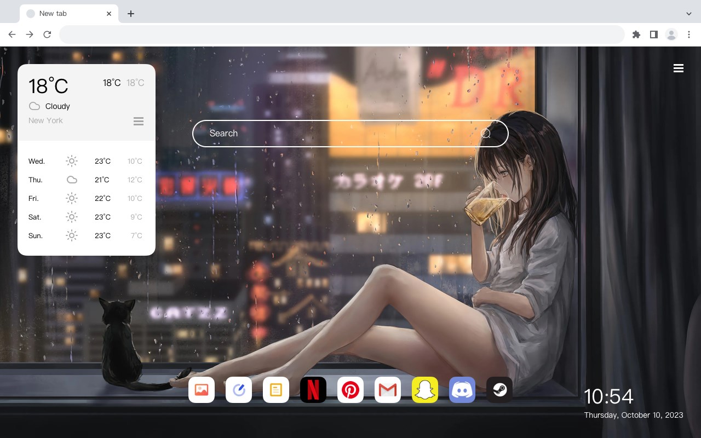The height and width of the screenshot is (438, 701).
Task: Toggle the browser side panel
Action: coord(653,34)
